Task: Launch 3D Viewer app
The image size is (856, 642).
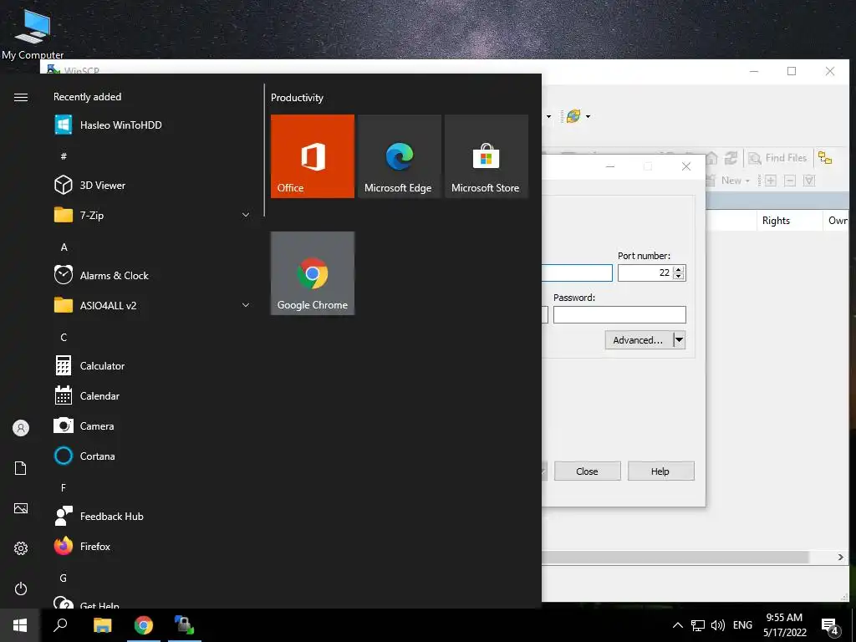Action: (x=153, y=185)
